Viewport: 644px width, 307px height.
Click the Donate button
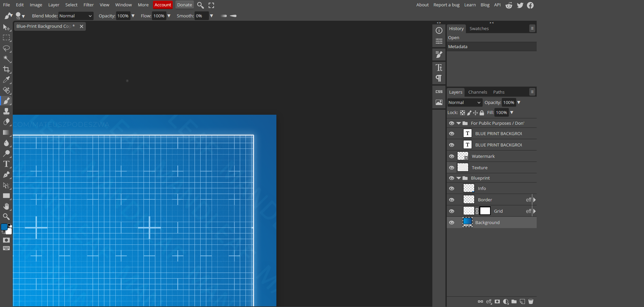click(184, 5)
